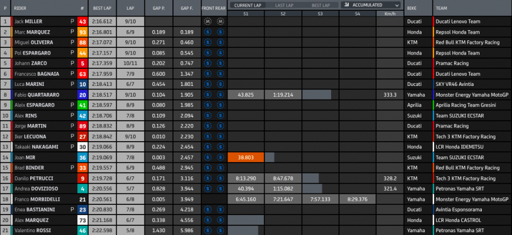Open the Accumulated dropdown menu
The image size is (512, 235).
tap(370, 5)
